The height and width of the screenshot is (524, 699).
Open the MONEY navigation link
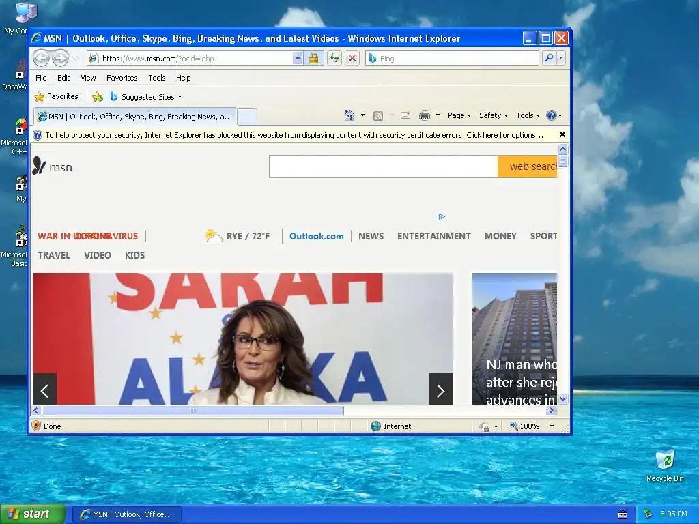(500, 236)
